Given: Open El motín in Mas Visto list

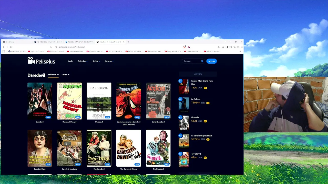Looking at the screenshot, I should tap(195, 117).
